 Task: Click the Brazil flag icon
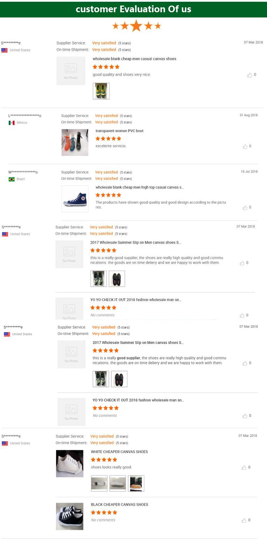click(x=12, y=179)
